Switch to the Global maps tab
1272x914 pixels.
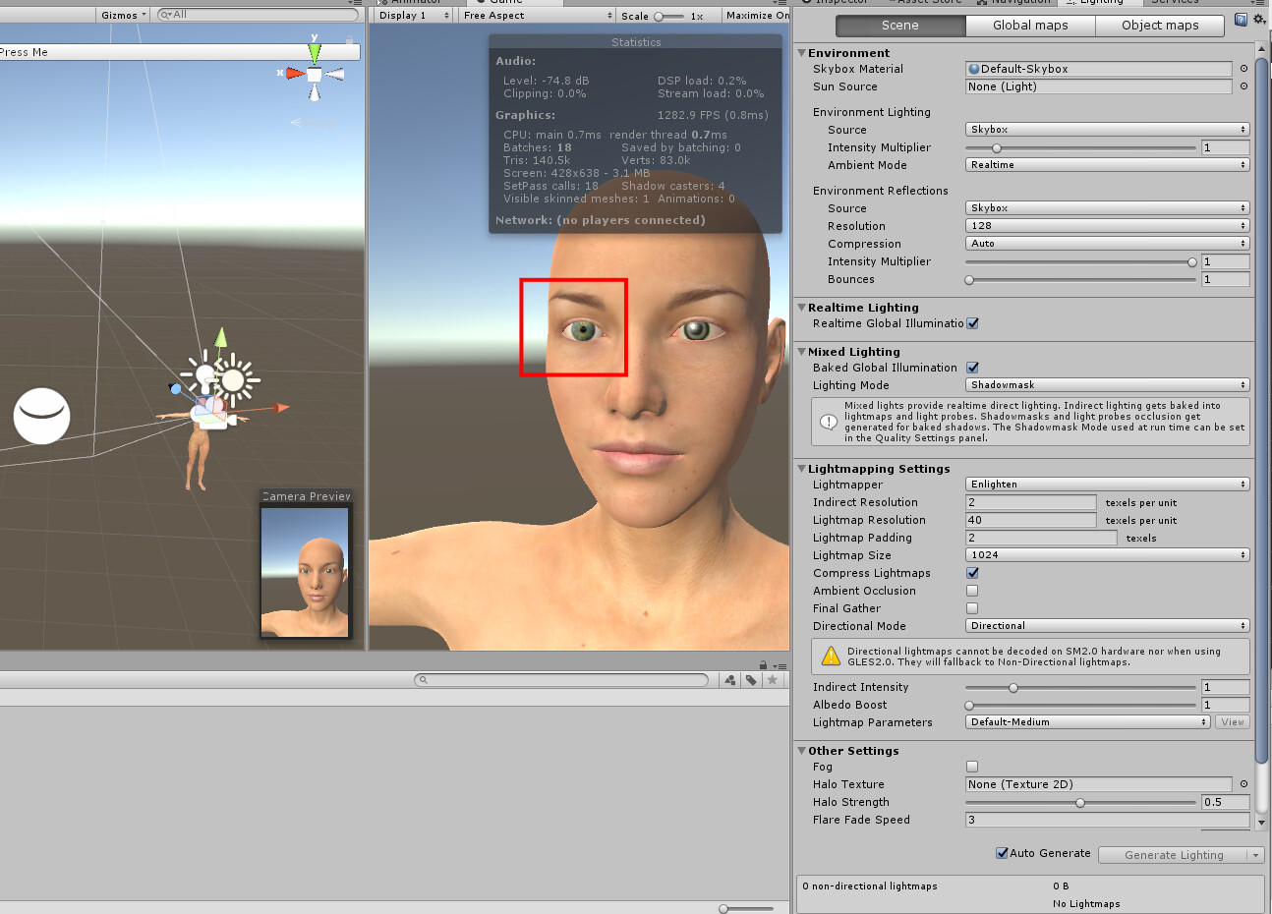(1030, 25)
